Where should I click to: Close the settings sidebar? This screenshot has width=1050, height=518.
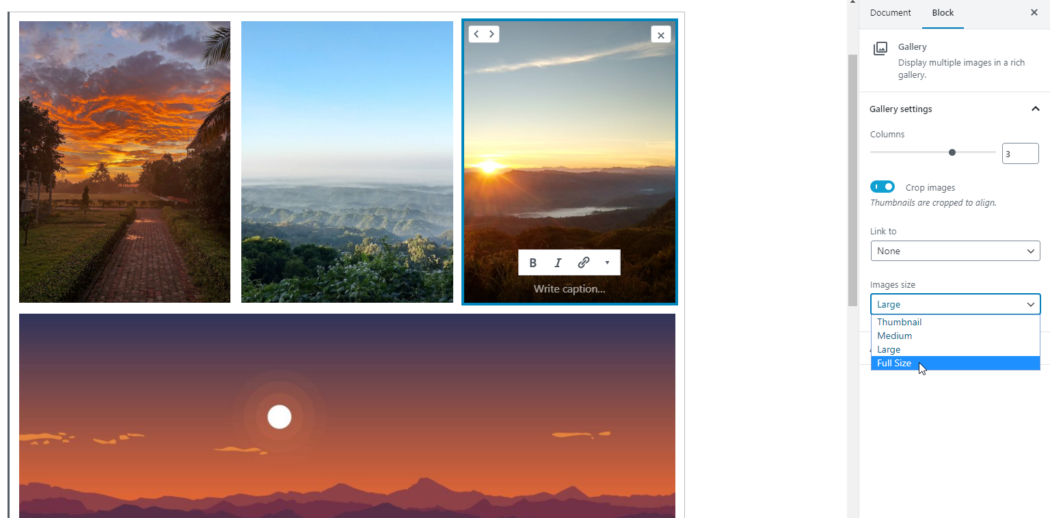click(1034, 12)
